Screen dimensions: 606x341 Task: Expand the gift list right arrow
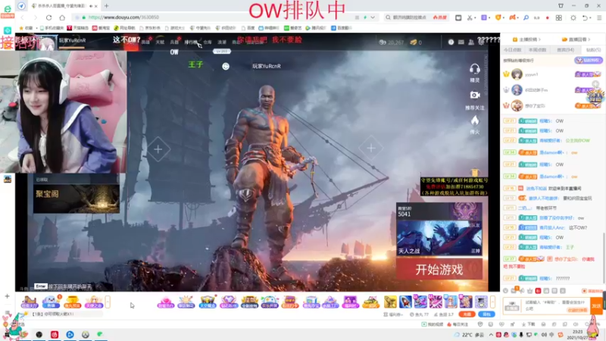(492, 302)
